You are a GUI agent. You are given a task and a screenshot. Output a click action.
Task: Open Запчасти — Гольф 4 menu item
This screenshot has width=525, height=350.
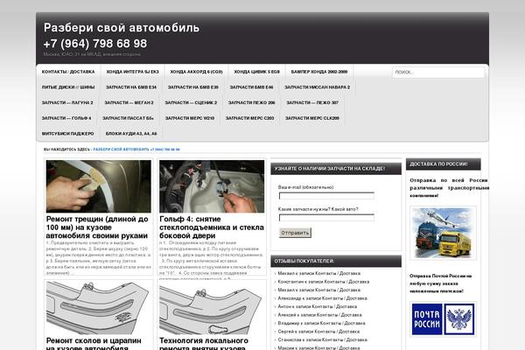tap(66, 118)
